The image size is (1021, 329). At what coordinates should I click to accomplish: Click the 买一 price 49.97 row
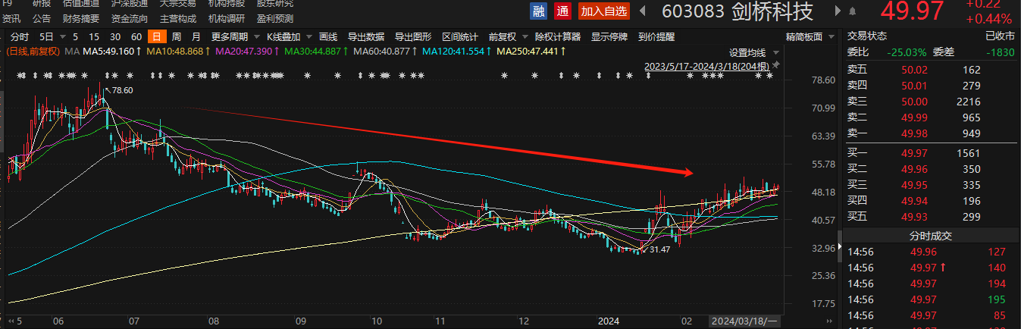tap(932, 153)
